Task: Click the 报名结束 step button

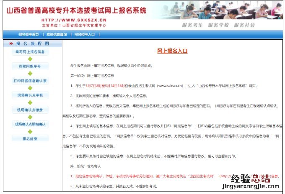Action: click(30, 139)
